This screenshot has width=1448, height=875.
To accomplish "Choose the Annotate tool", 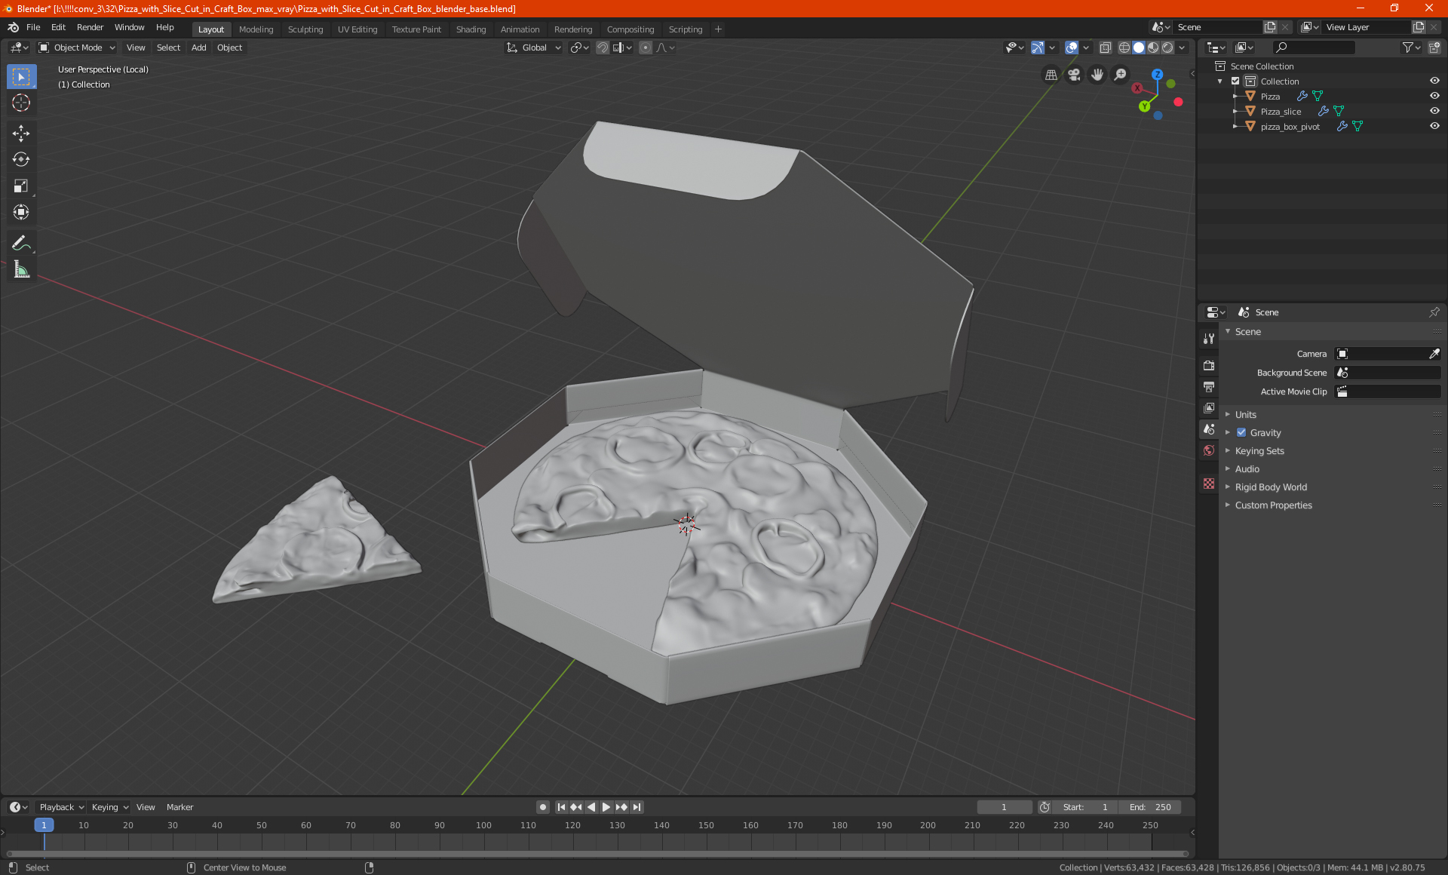I will (21, 243).
